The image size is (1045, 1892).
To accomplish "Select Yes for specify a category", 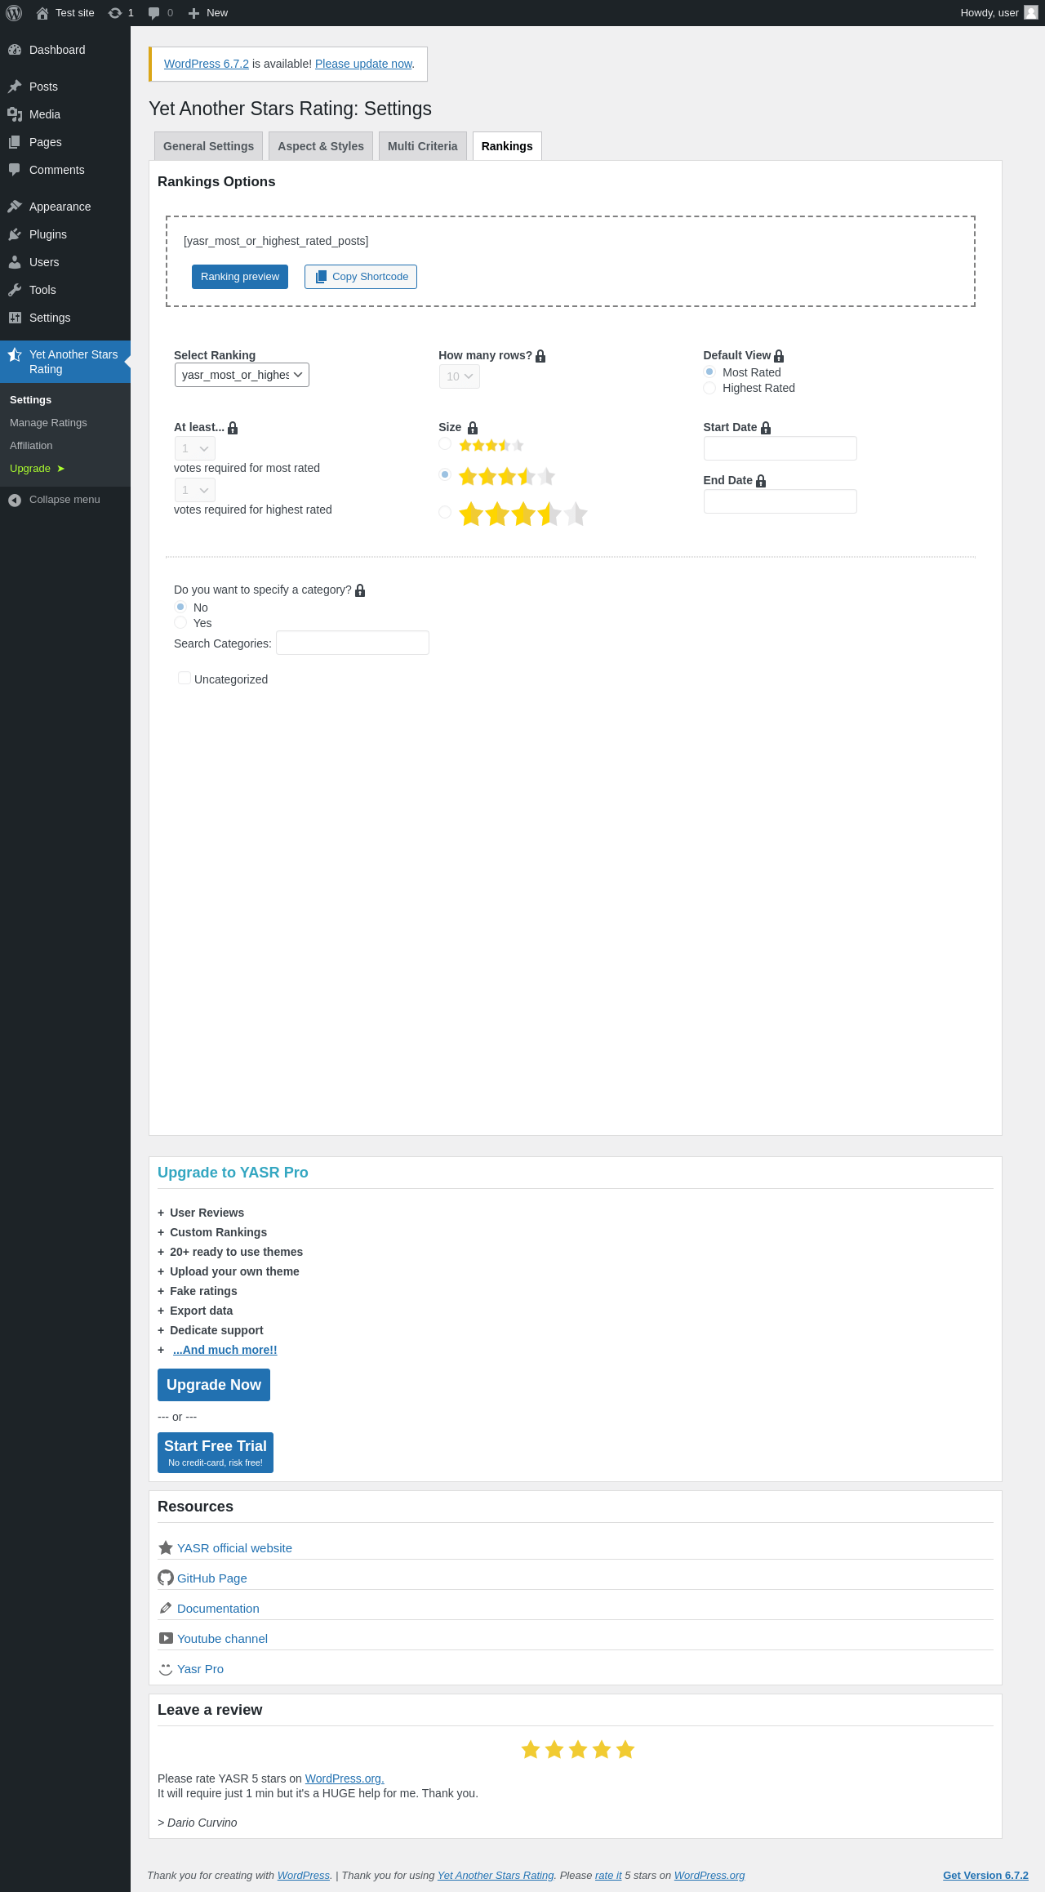I will 180,622.
